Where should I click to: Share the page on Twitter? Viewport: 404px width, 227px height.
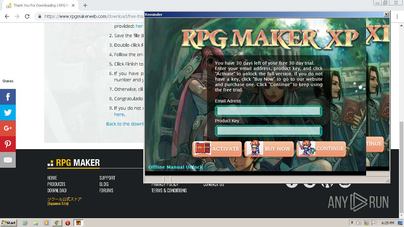[8, 113]
